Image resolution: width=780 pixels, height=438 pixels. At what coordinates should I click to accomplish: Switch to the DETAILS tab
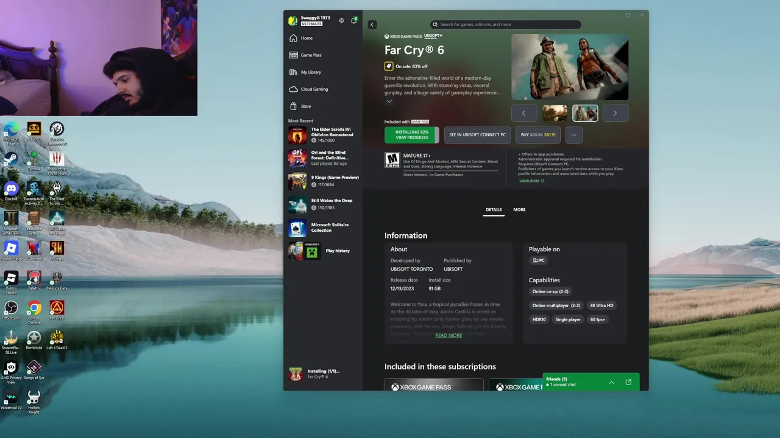[494, 210]
